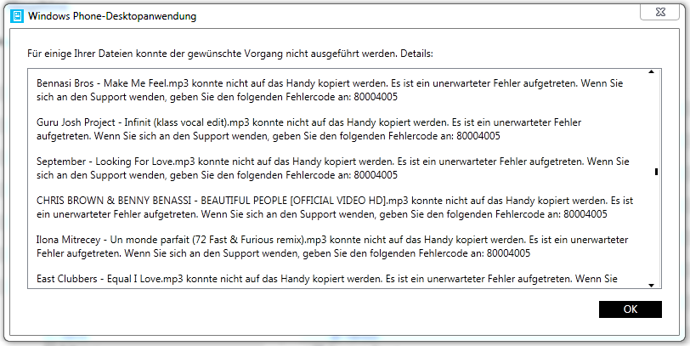
Task: Click the scroll up arrow in details list
Action: (651, 71)
